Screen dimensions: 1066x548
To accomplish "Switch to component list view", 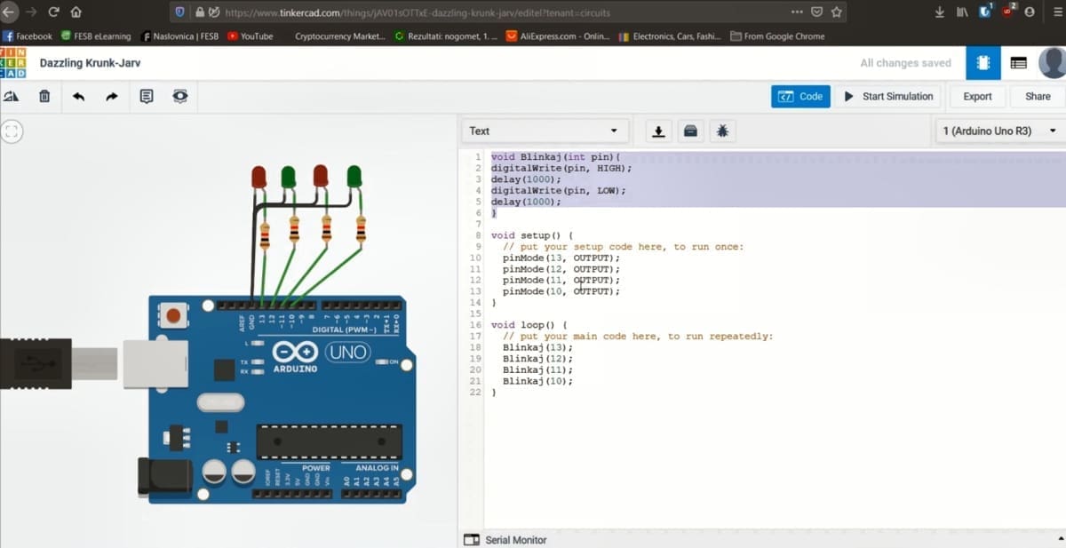I will (1019, 63).
